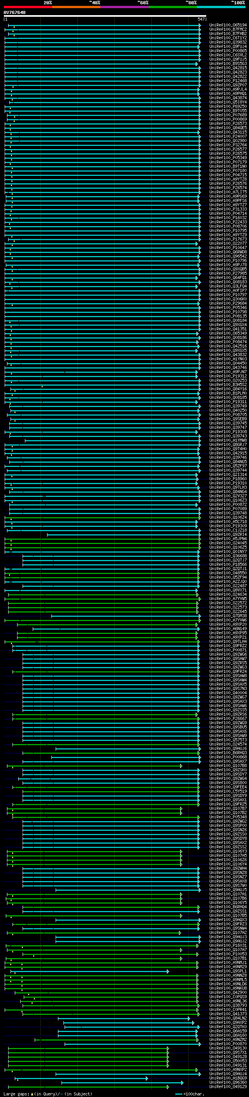Open the UniRef100_P26667 entry
This screenshot has width=249, height=1097.
[x=228, y=718]
